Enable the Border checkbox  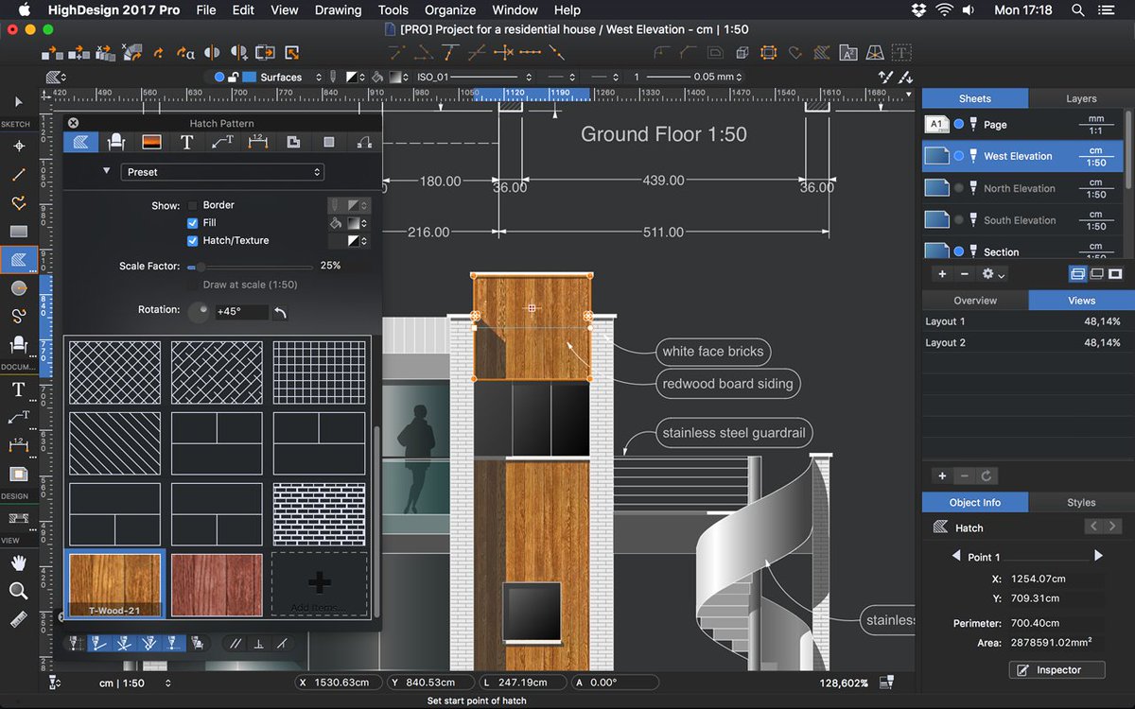click(x=193, y=205)
